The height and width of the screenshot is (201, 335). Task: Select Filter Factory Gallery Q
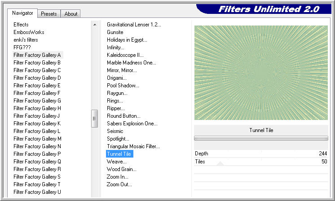tap(37, 162)
